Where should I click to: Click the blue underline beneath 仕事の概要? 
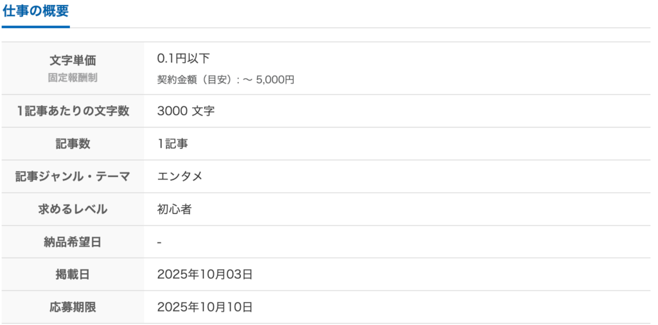[35, 27]
